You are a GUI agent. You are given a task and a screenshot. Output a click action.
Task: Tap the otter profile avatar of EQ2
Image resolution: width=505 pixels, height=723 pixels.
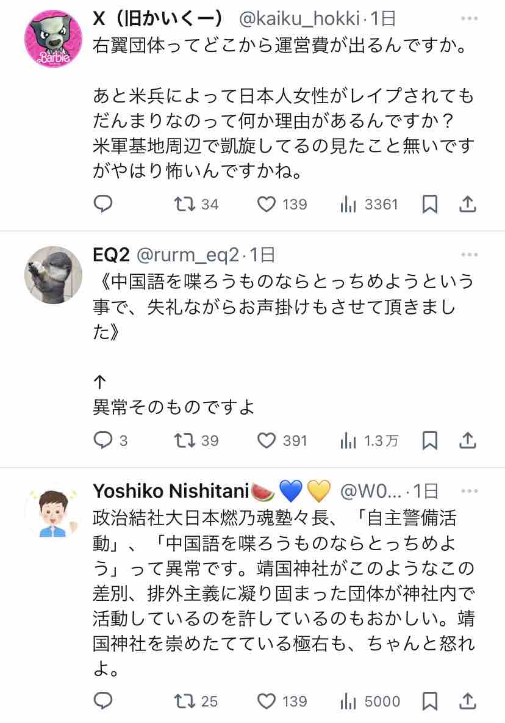[x=53, y=275]
